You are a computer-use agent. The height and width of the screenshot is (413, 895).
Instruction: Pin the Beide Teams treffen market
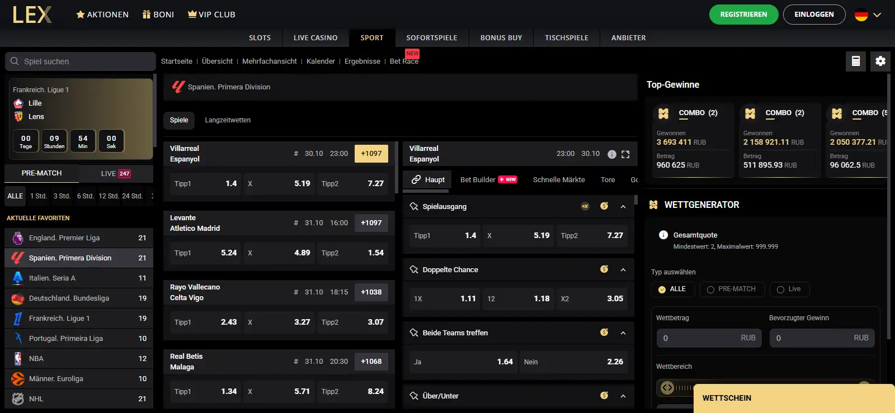(414, 333)
